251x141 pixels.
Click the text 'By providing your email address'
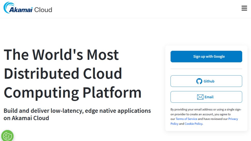pyautogui.click(x=191, y=109)
